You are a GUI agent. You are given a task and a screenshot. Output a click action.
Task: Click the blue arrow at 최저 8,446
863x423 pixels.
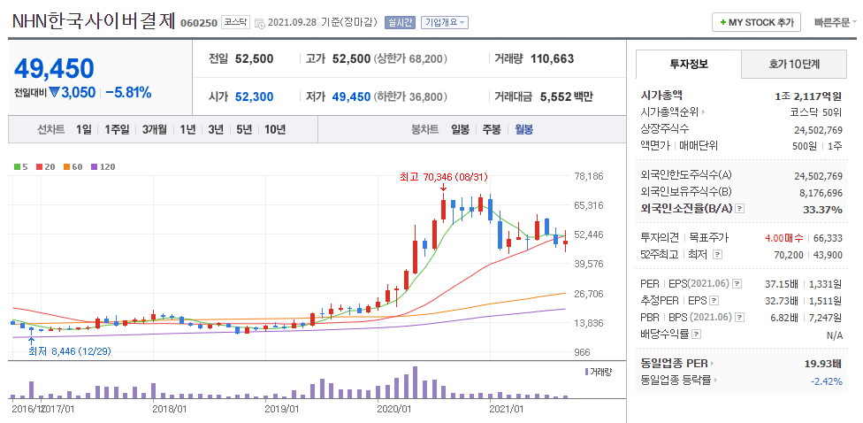(31, 339)
